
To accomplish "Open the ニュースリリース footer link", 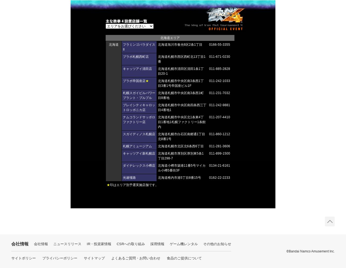I will coord(67,244).
